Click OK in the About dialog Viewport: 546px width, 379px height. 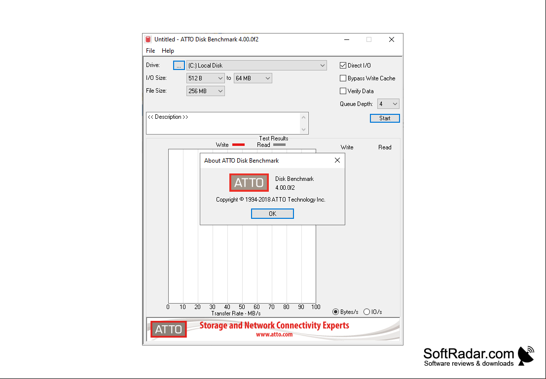(x=272, y=214)
